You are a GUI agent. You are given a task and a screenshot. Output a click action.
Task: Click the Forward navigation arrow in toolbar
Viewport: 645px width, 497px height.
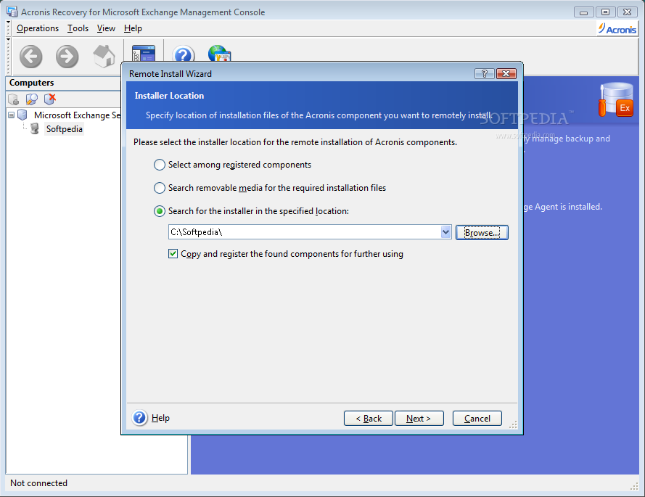coord(67,57)
